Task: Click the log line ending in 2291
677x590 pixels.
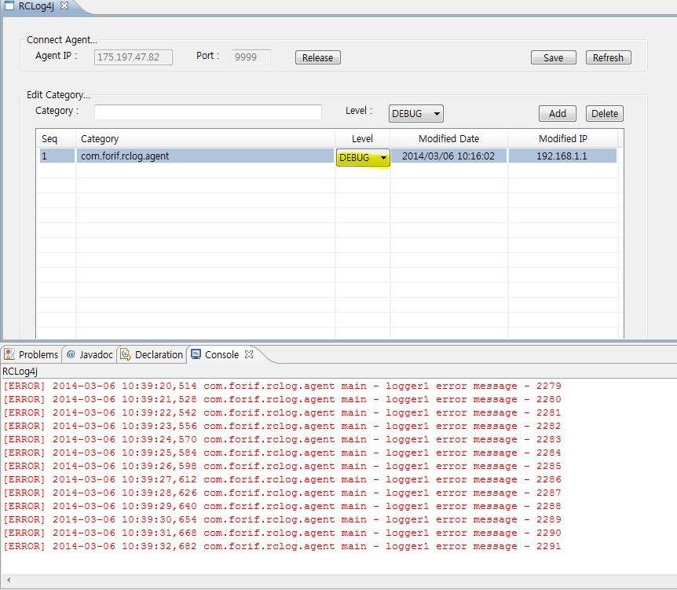Action: click(282, 547)
